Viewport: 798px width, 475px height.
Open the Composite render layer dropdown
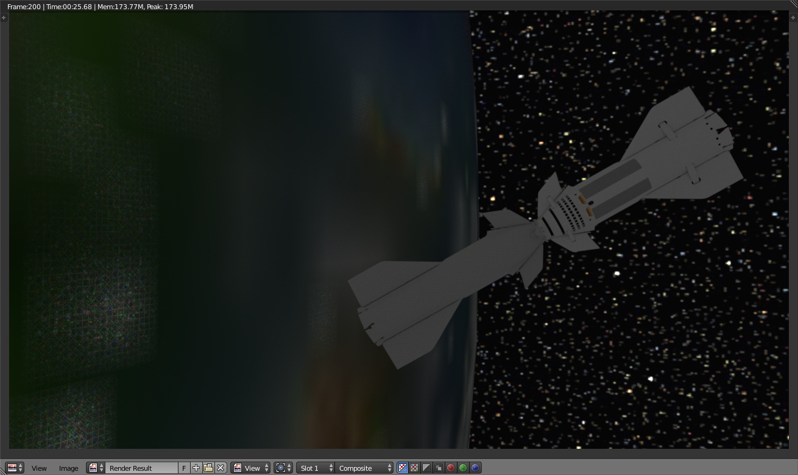coord(364,468)
